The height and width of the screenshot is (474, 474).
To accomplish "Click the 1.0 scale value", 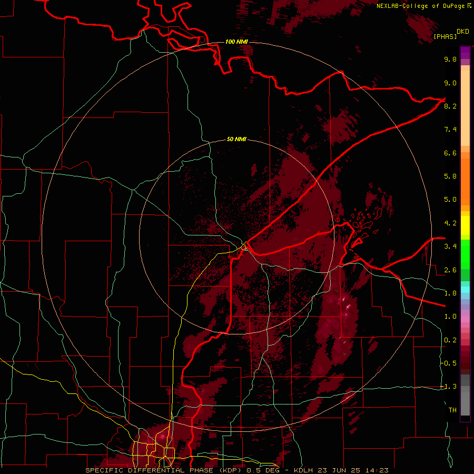I will (450, 317).
